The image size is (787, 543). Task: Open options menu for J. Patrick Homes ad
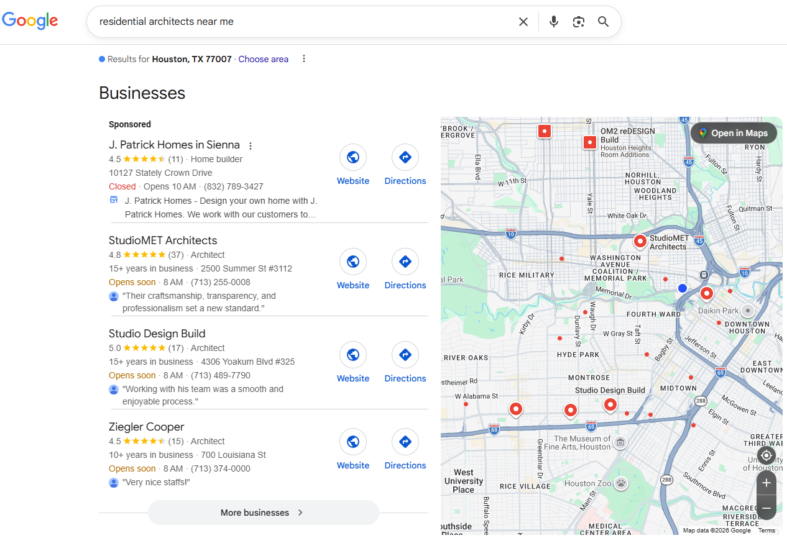(251, 146)
